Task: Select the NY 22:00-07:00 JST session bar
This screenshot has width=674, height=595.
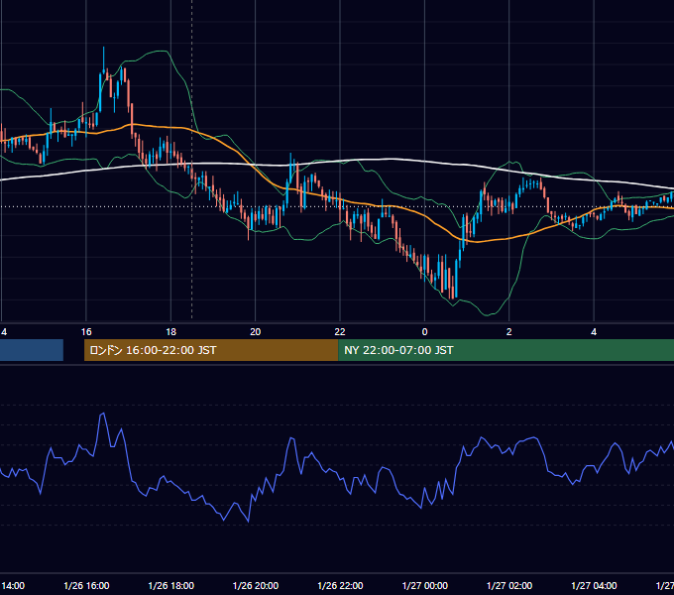Action: click(505, 350)
